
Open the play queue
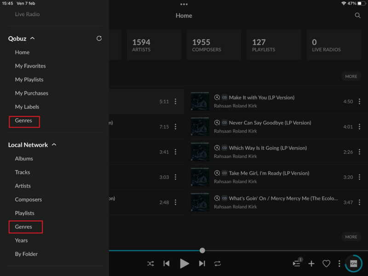click(296, 264)
